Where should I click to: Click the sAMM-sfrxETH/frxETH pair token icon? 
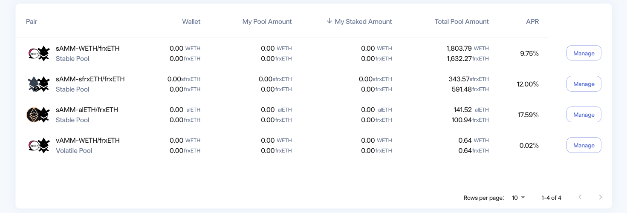(x=39, y=84)
